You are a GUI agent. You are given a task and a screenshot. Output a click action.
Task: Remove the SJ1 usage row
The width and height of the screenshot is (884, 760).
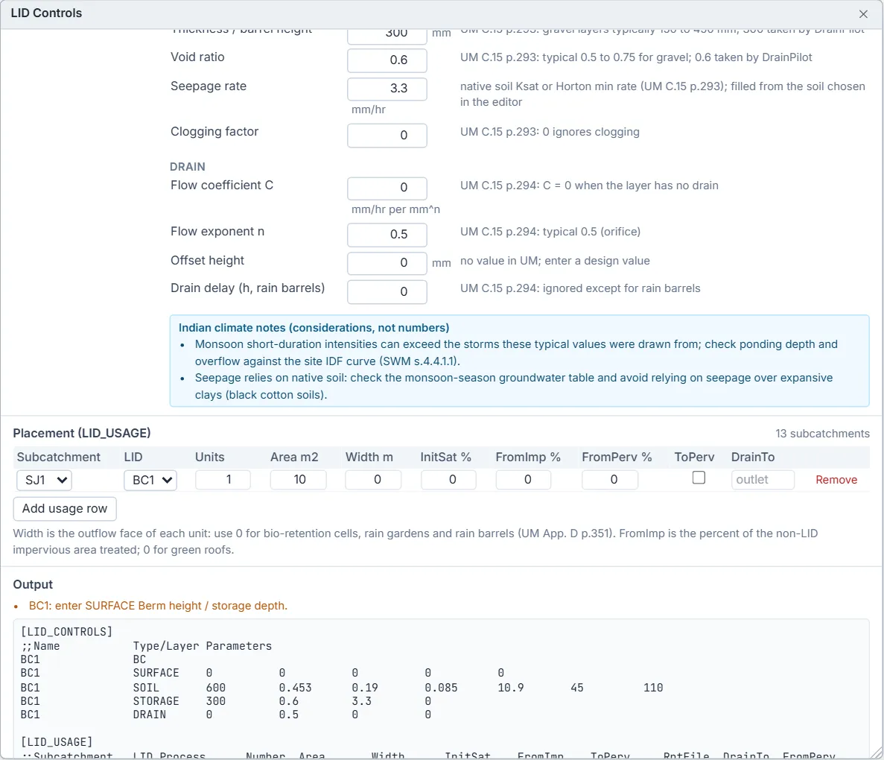pyautogui.click(x=836, y=480)
